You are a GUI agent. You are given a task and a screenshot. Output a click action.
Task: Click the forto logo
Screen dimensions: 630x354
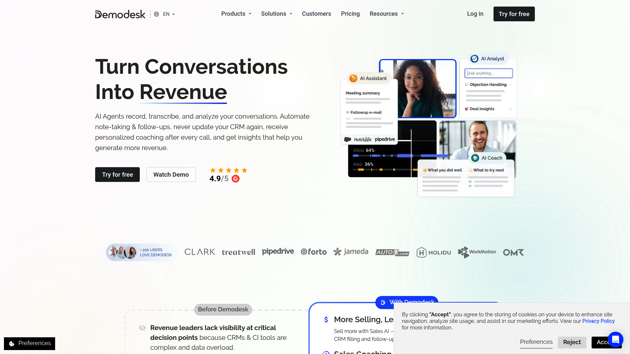314,252
